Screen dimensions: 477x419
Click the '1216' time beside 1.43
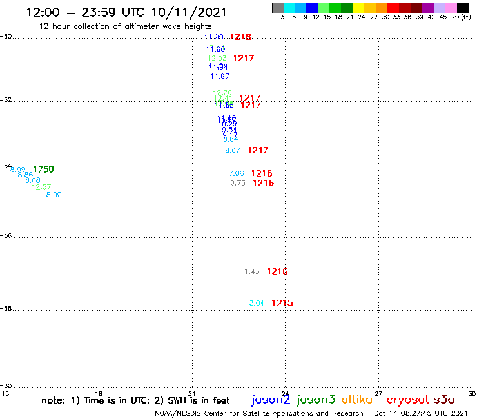tap(277, 271)
